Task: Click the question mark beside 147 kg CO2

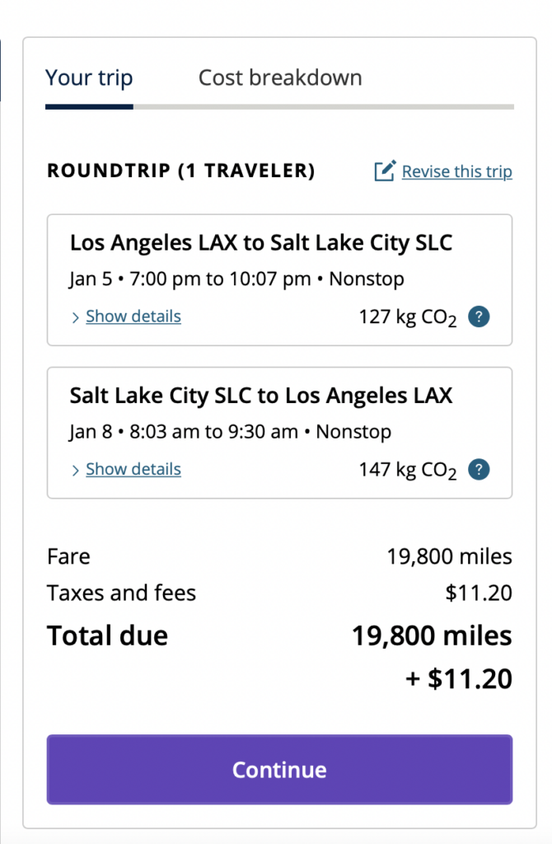Action: pos(478,469)
